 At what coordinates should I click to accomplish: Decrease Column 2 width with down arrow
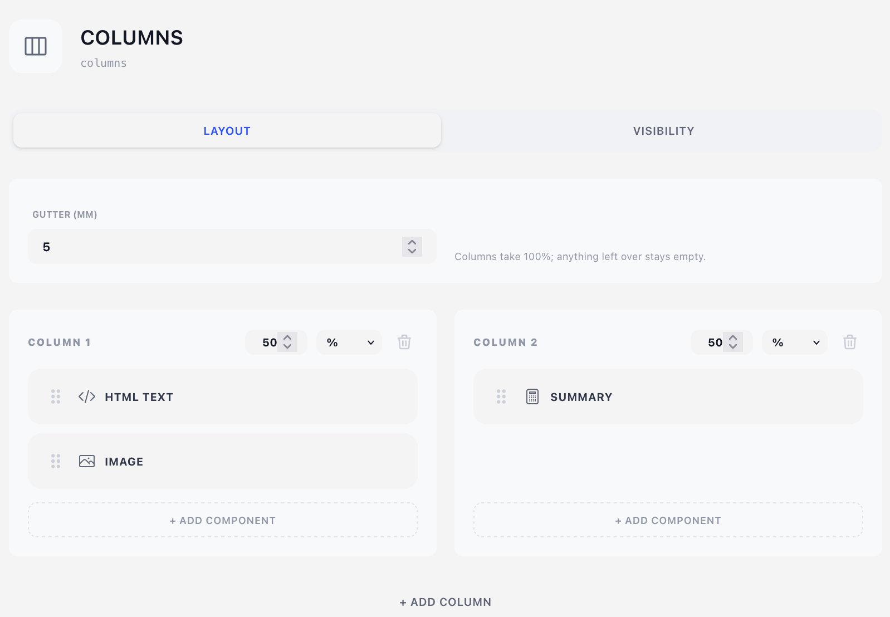point(733,346)
